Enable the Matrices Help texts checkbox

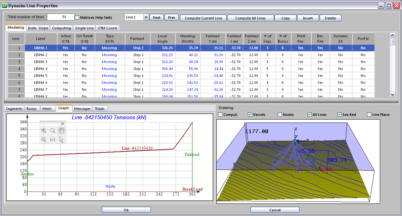click(77, 17)
